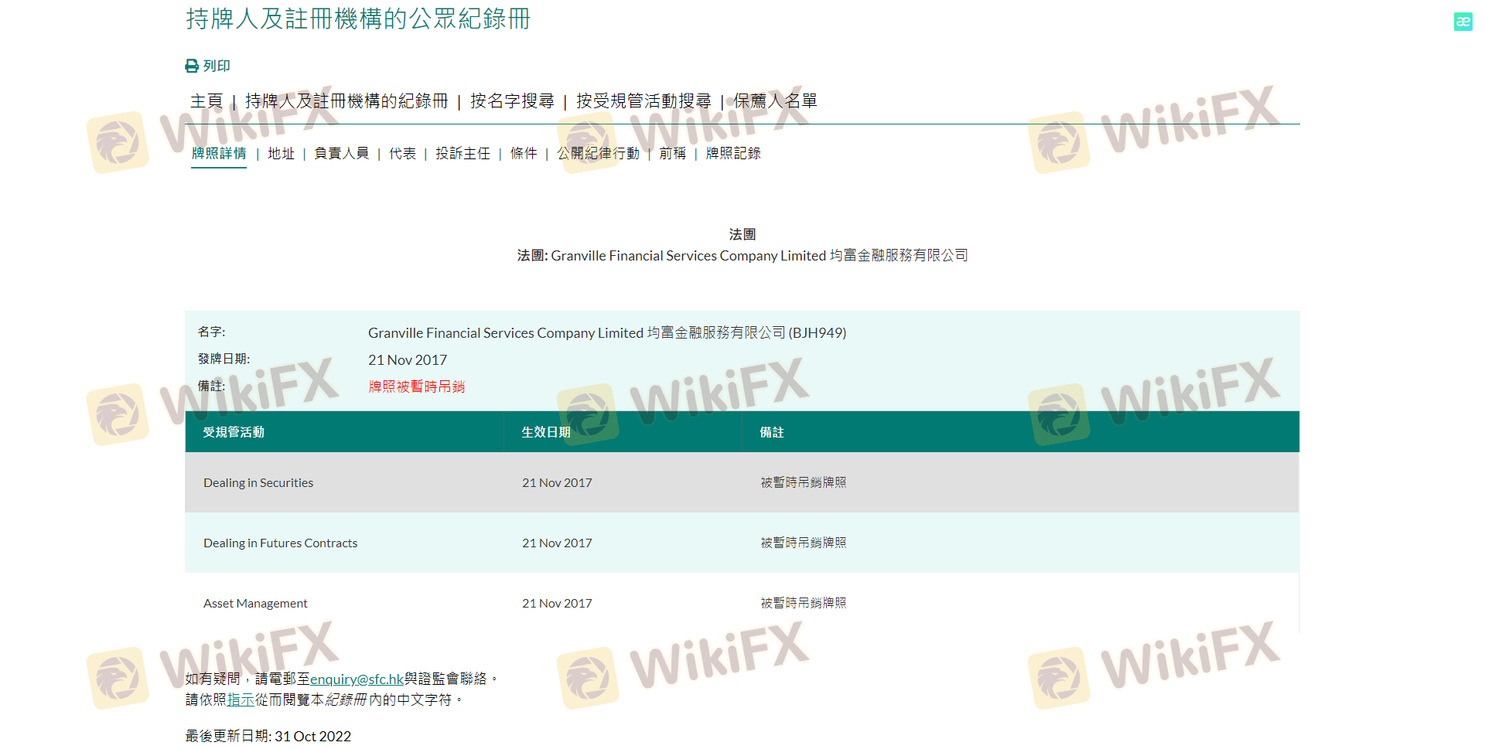Open the 主頁 home navigation link
This screenshot has height=749, width=1485.
point(207,101)
